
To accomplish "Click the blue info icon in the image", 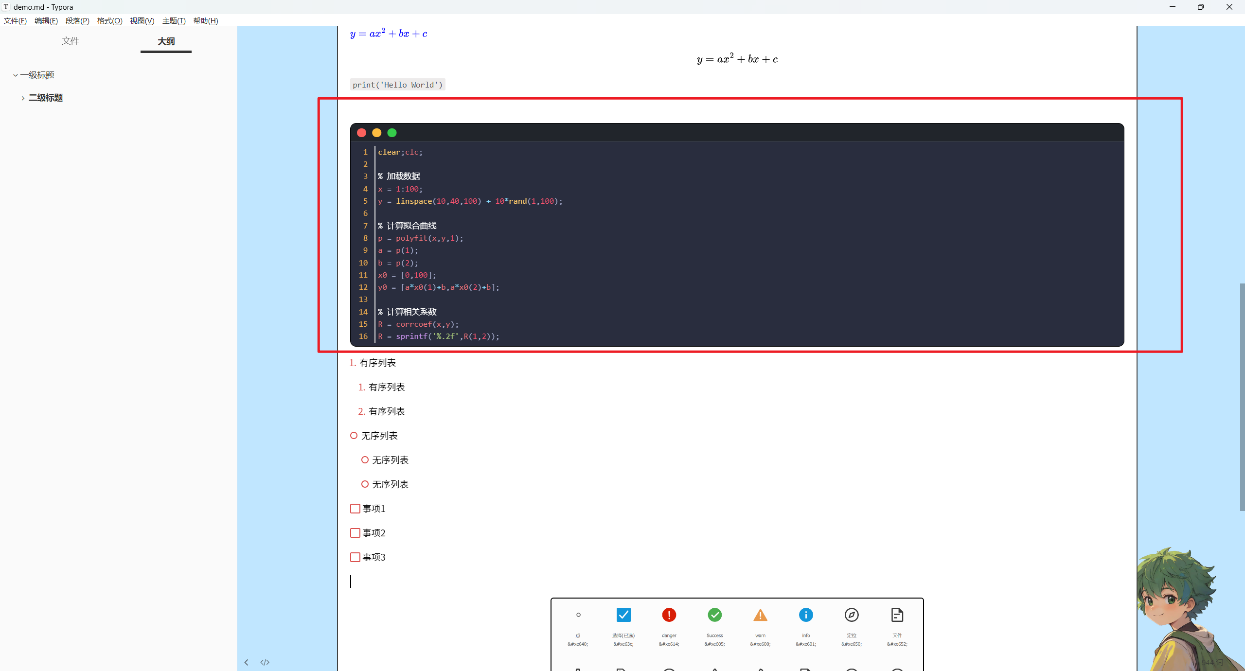I will (806, 615).
